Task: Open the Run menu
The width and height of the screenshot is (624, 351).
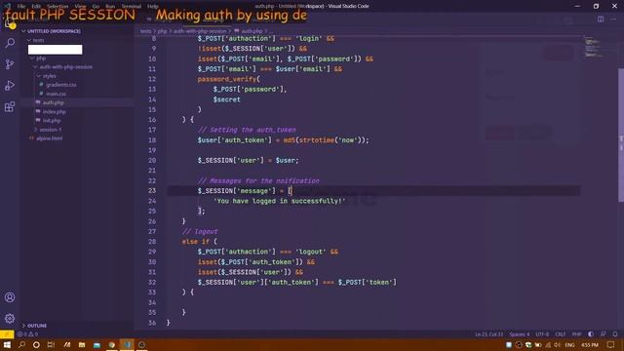Action: [x=110, y=7]
